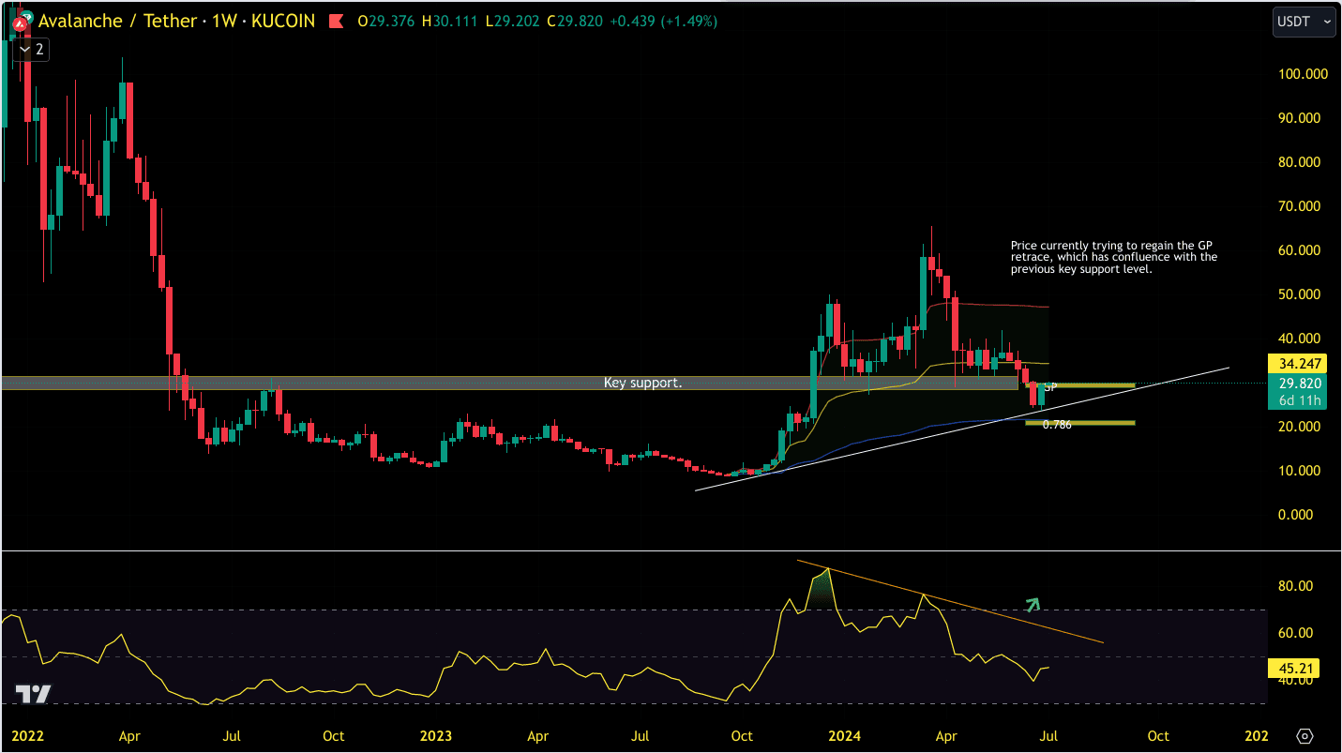Open the USDT currency dropdown

1304,22
